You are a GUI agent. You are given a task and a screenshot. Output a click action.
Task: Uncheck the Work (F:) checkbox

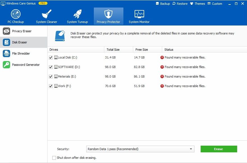pos(51,86)
